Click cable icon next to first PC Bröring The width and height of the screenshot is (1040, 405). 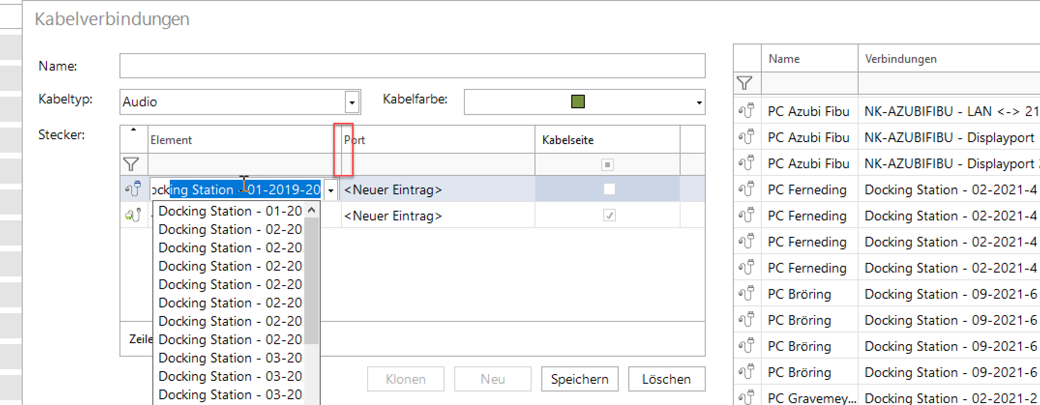pyautogui.click(x=746, y=294)
